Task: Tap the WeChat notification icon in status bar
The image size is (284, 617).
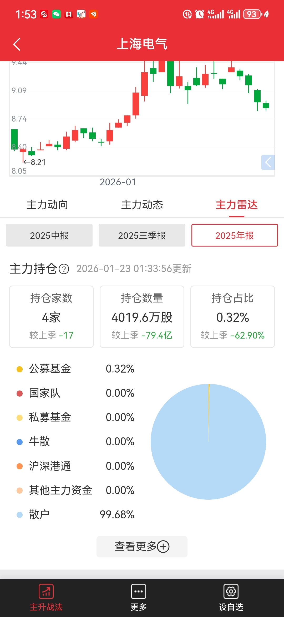Action: pyautogui.click(x=56, y=14)
